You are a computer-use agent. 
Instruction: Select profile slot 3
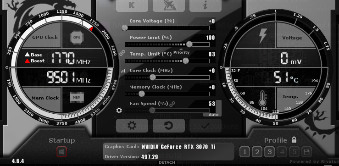click(x=269, y=152)
